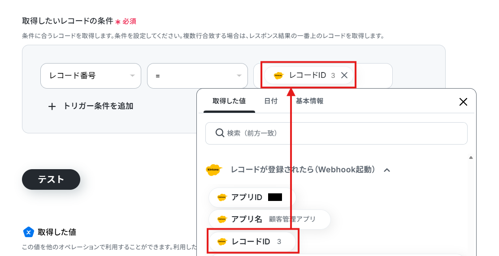Click the kintone logo in the Webhook header
The height and width of the screenshot is (256, 499).
click(213, 170)
